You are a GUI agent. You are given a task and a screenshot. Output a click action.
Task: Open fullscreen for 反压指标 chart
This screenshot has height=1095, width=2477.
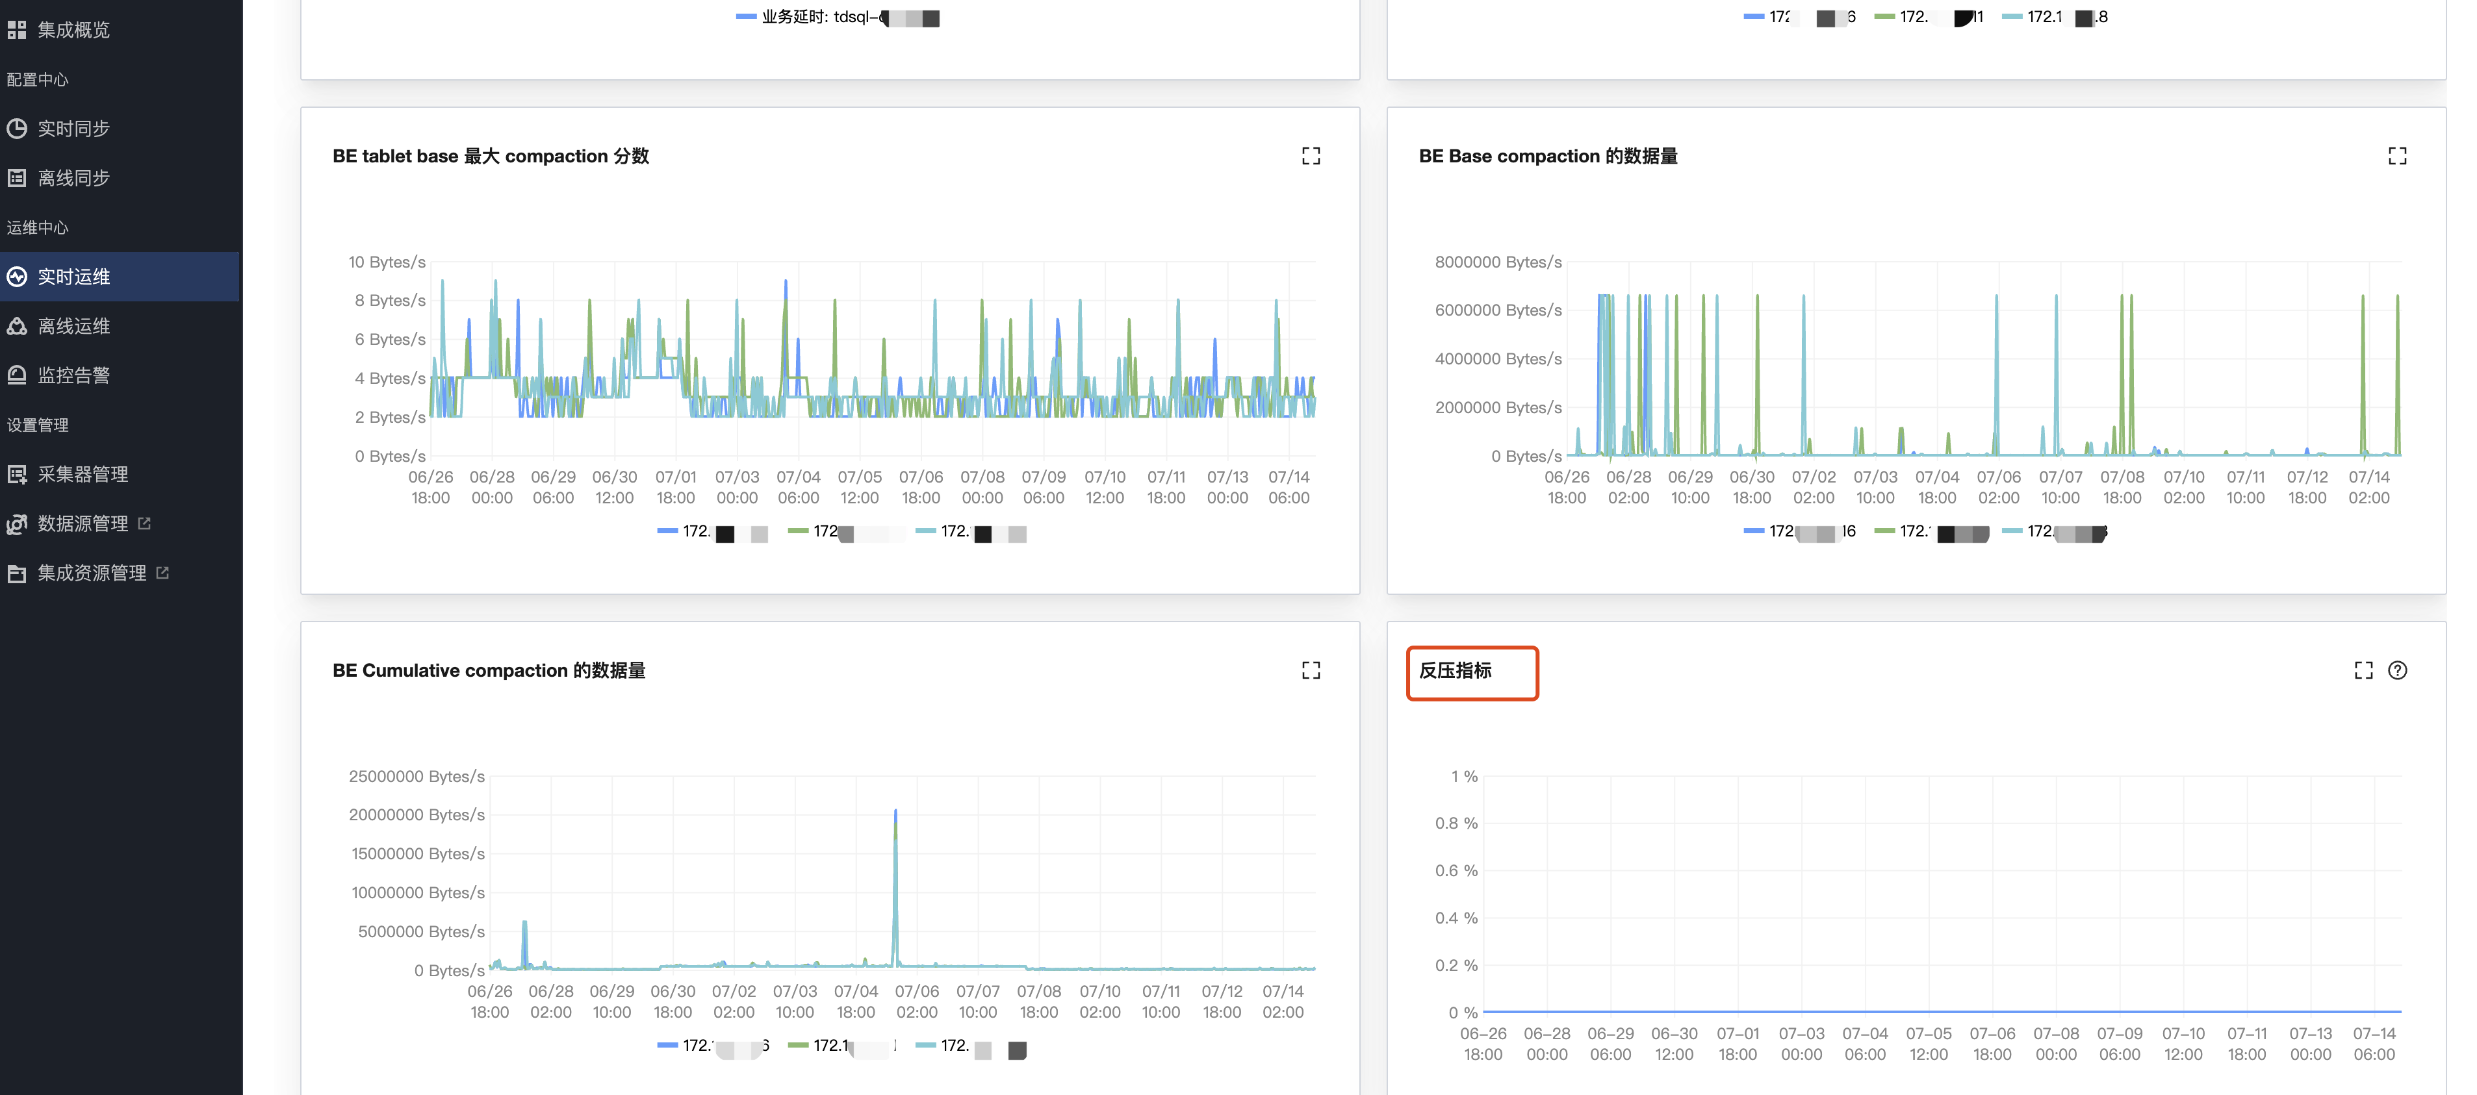(x=2363, y=670)
